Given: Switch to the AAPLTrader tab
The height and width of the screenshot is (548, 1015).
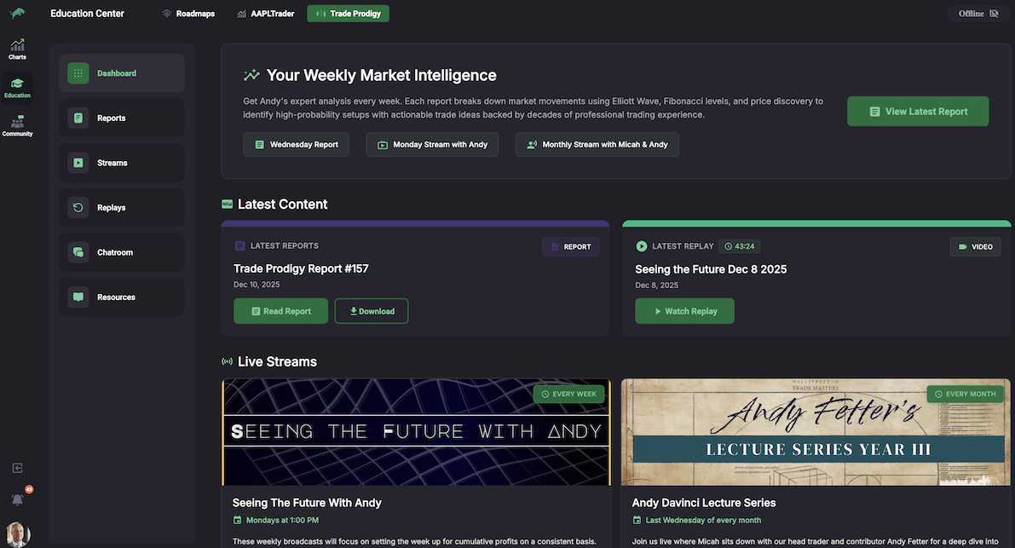Looking at the screenshot, I should 266,14.
